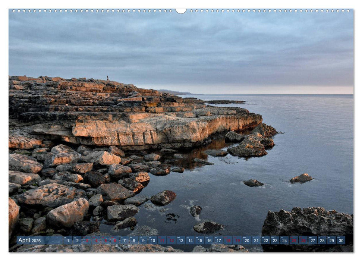362x261 pixels.
Task: Click red Sunday date 26
Action: [x=304, y=242]
